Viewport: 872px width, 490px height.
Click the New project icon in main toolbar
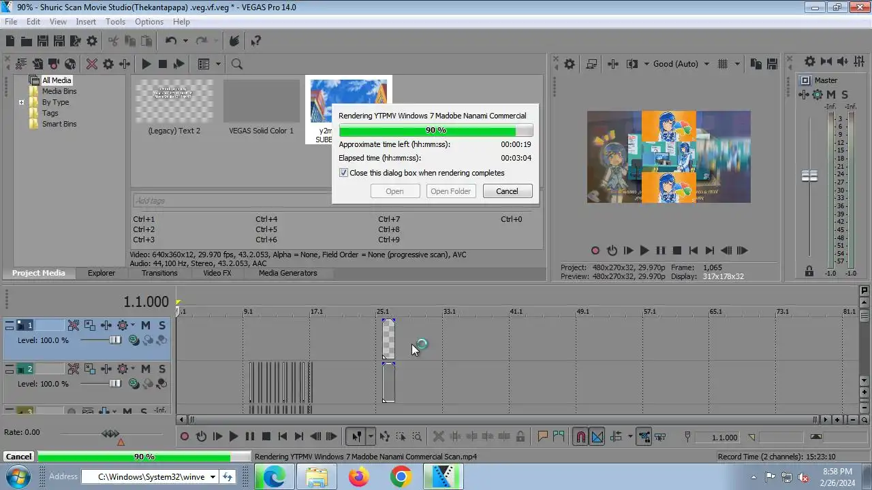click(x=10, y=41)
